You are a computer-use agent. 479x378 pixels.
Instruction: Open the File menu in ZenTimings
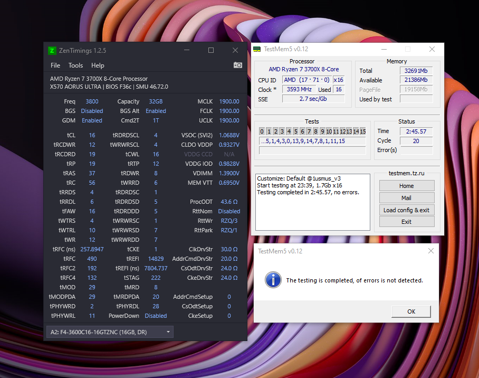pyautogui.click(x=55, y=65)
